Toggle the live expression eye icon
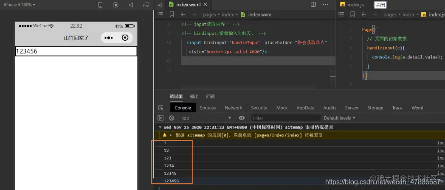The width and height of the screenshot is (445, 190). (x=242, y=118)
